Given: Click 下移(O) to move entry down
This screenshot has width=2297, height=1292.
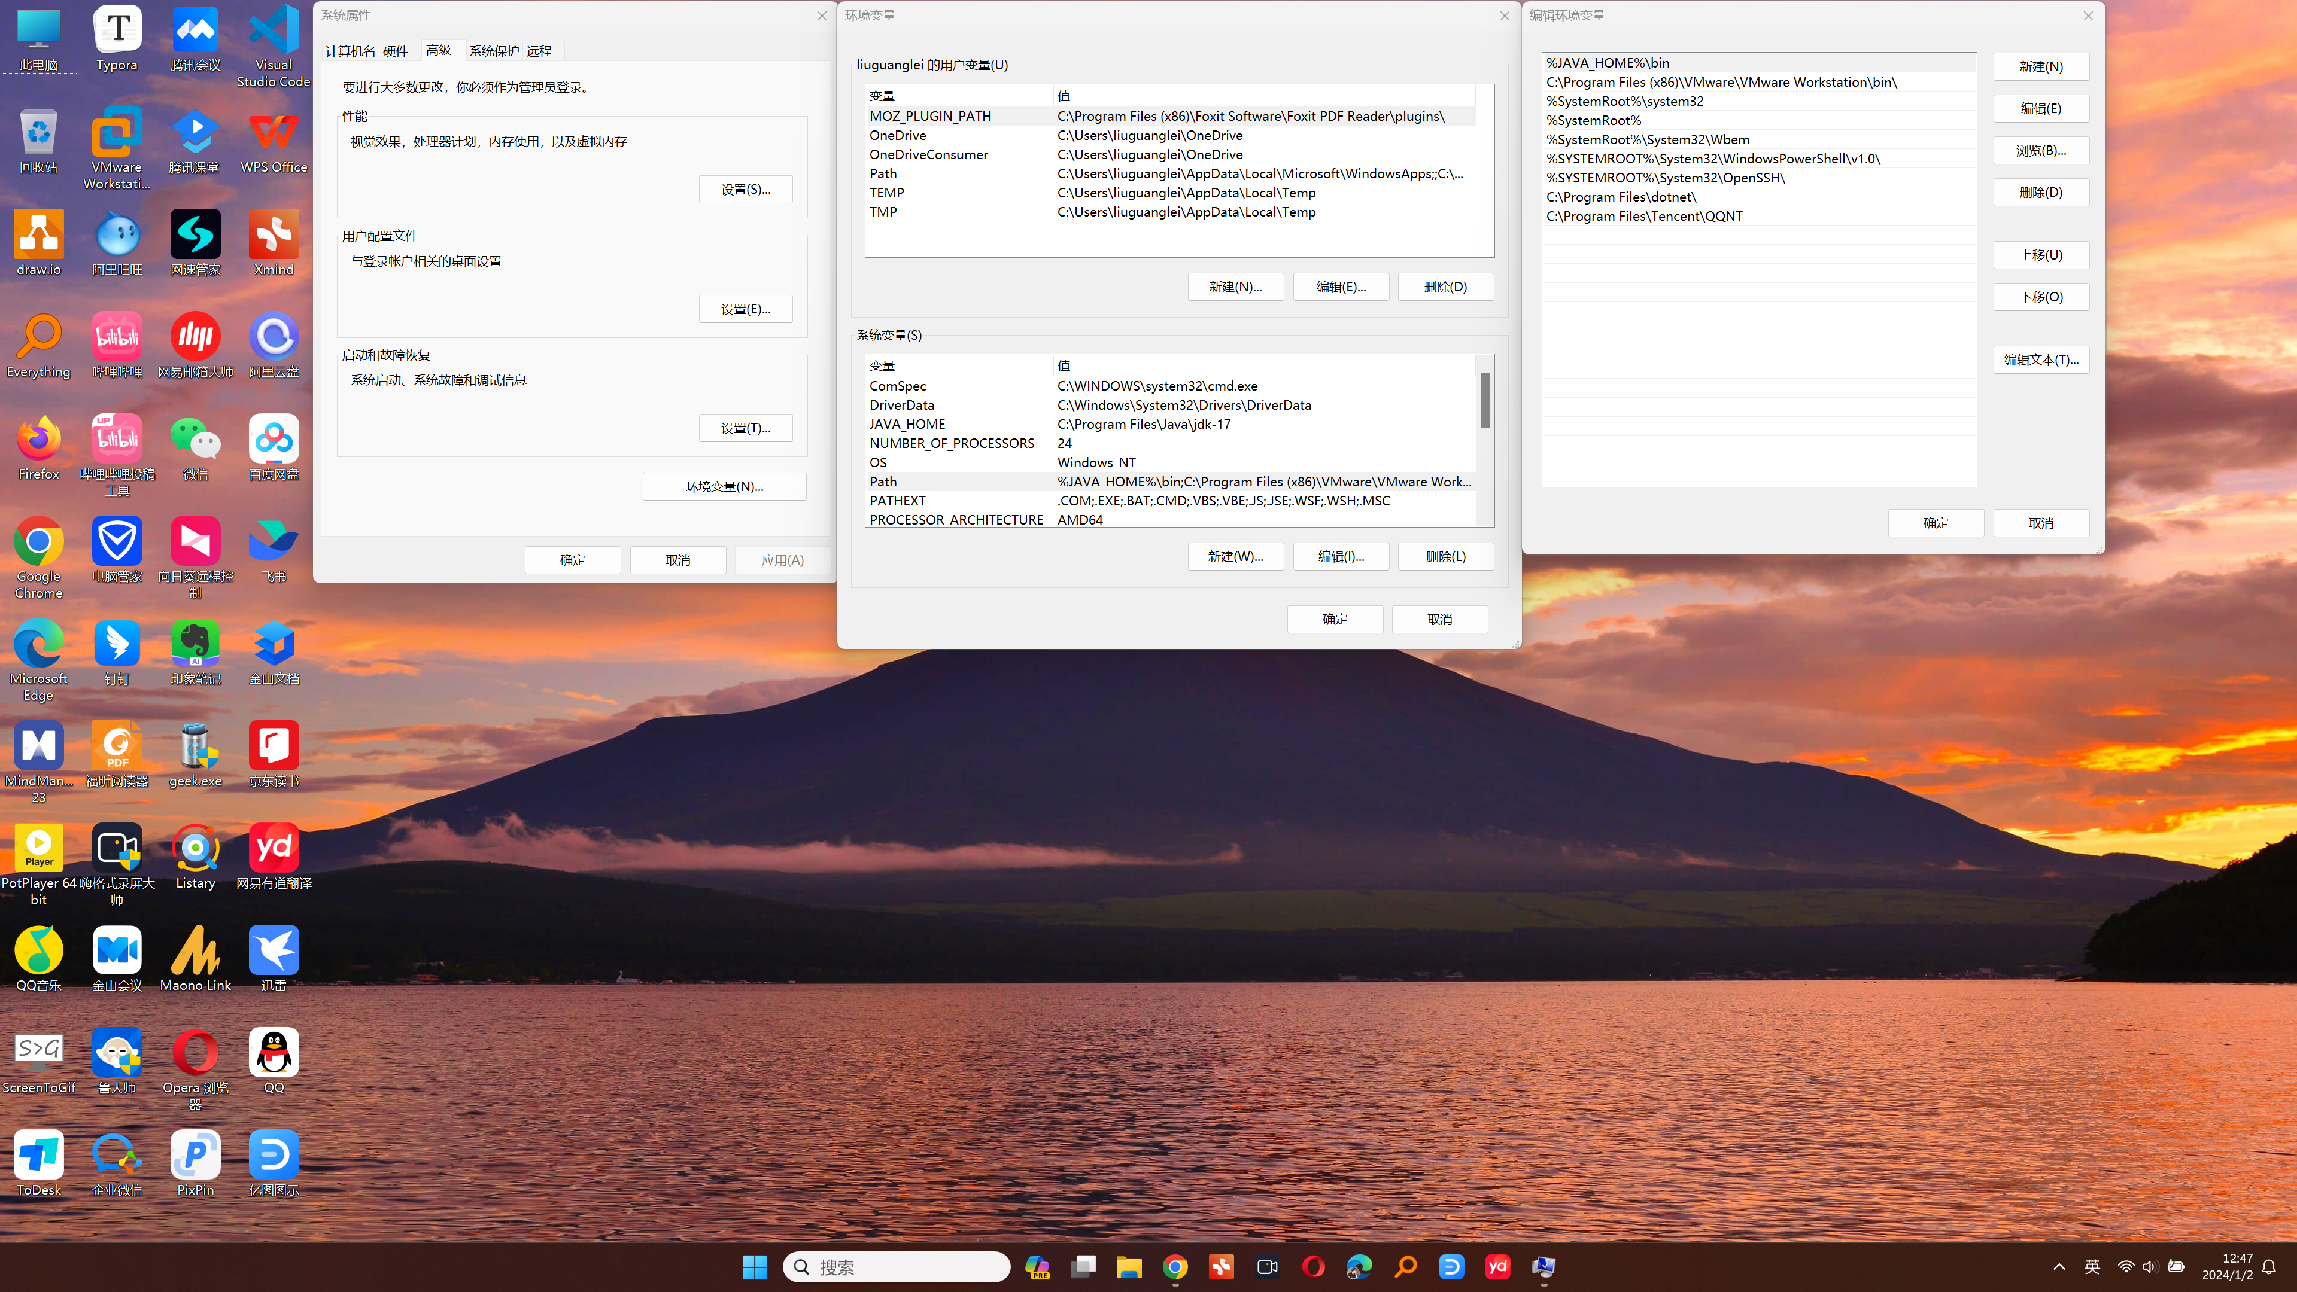Looking at the screenshot, I should click(2041, 298).
